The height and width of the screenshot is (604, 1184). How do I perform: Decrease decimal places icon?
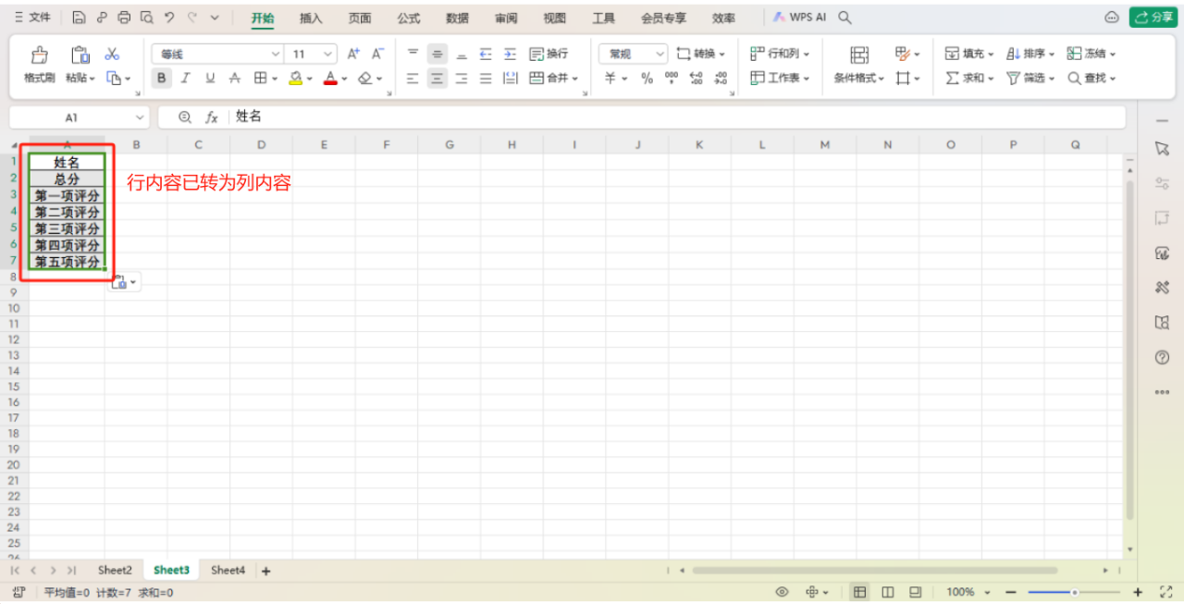click(721, 79)
